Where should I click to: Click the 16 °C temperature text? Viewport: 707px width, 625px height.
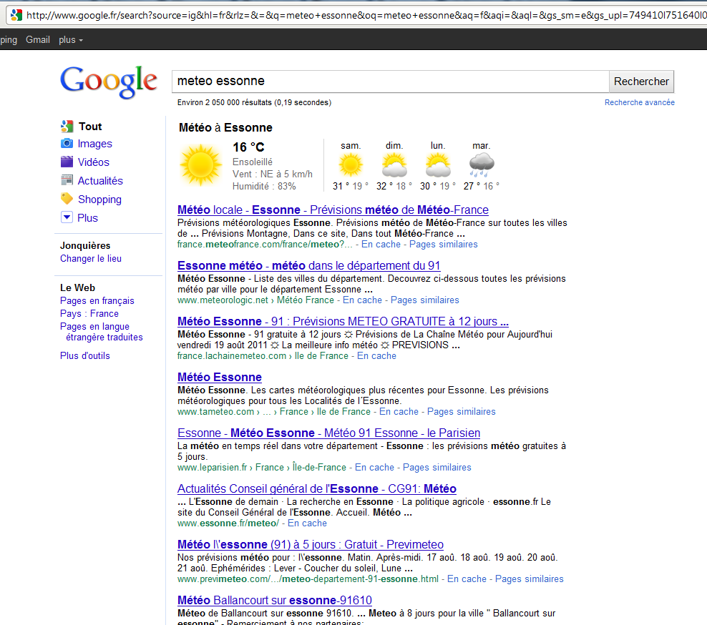click(248, 147)
